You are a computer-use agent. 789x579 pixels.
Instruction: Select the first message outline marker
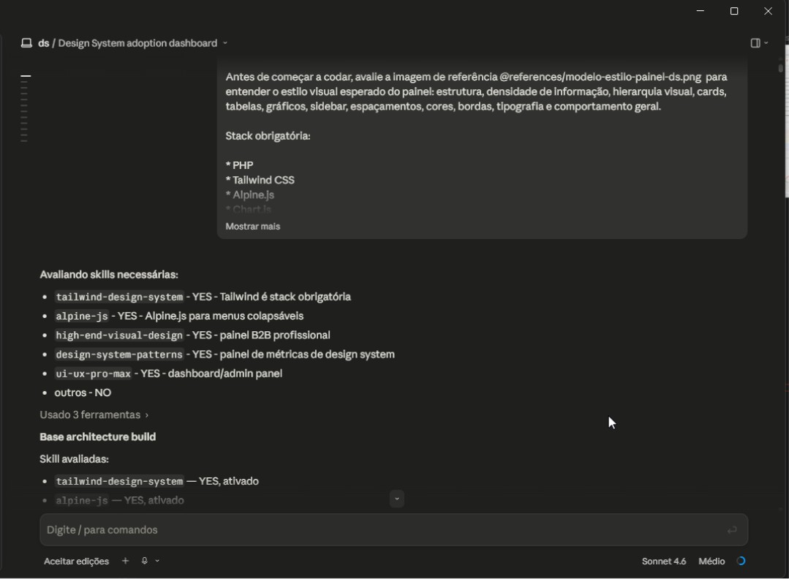pyautogui.click(x=26, y=76)
